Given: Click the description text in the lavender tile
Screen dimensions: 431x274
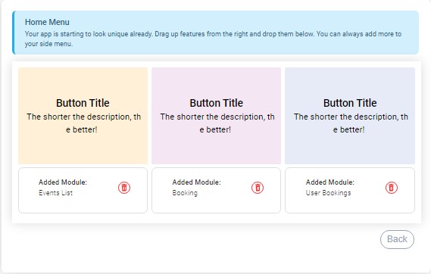Looking at the screenshot, I should (x=351, y=123).
